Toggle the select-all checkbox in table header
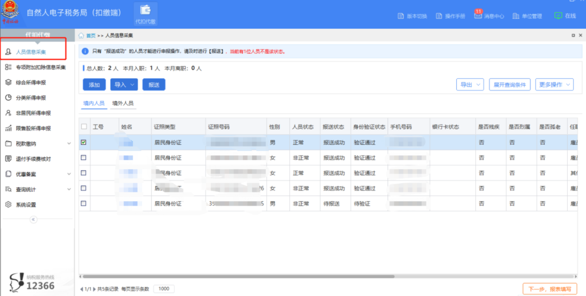This screenshot has height=296, width=586. click(x=84, y=127)
